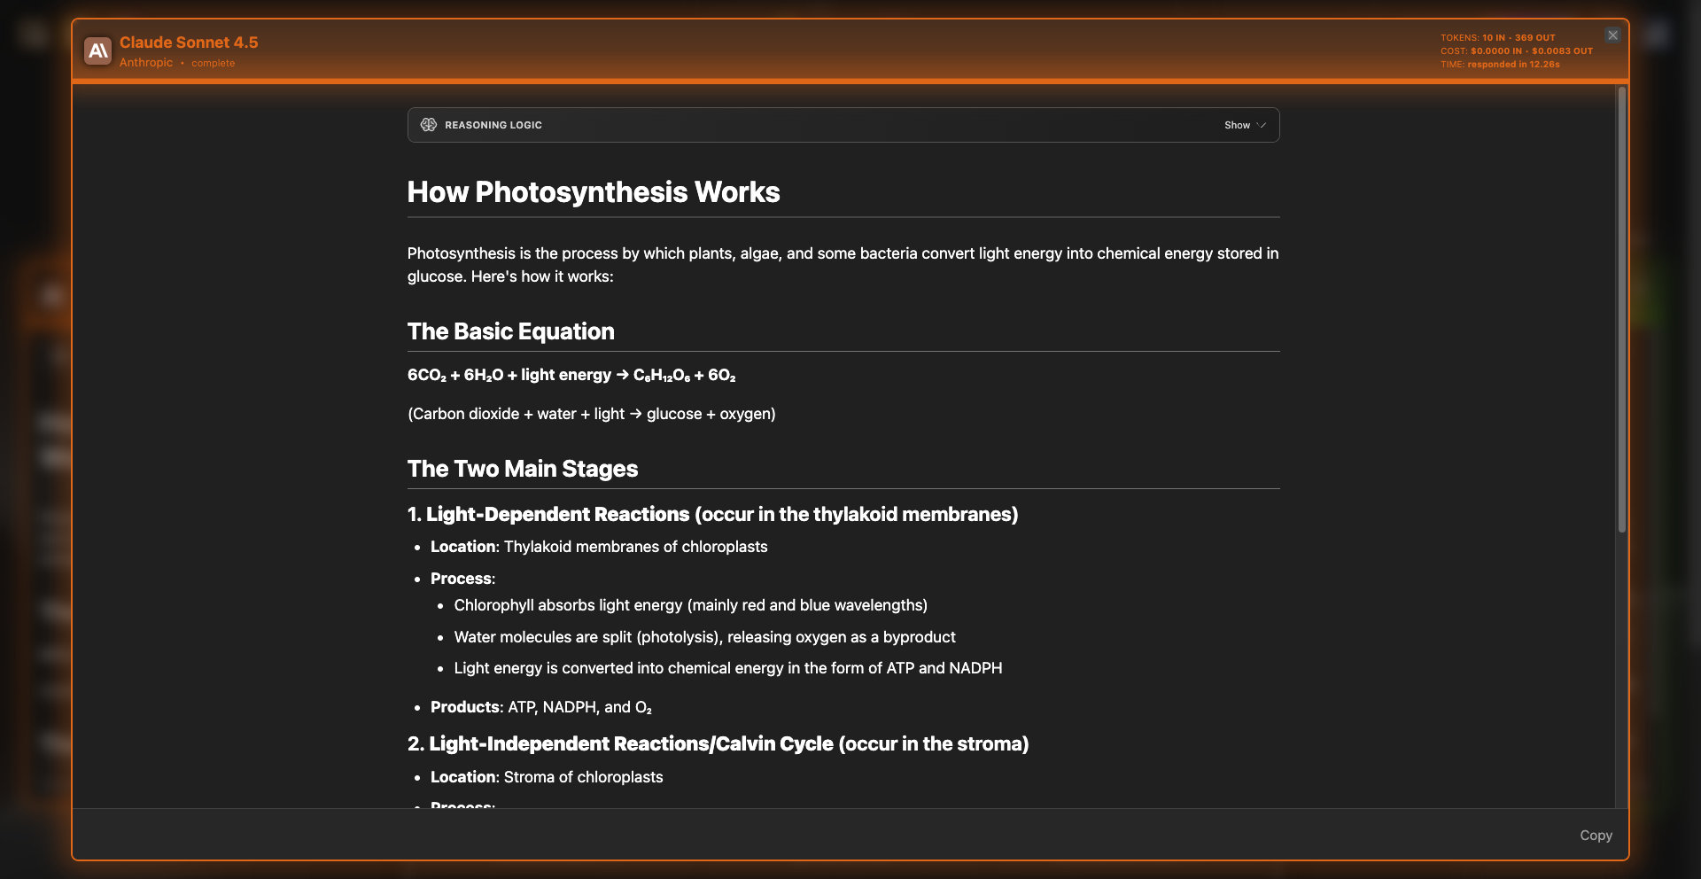This screenshot has height=879, width=1701.
Task: Copy the response using the Copy button
Action: coord(1596,836)
